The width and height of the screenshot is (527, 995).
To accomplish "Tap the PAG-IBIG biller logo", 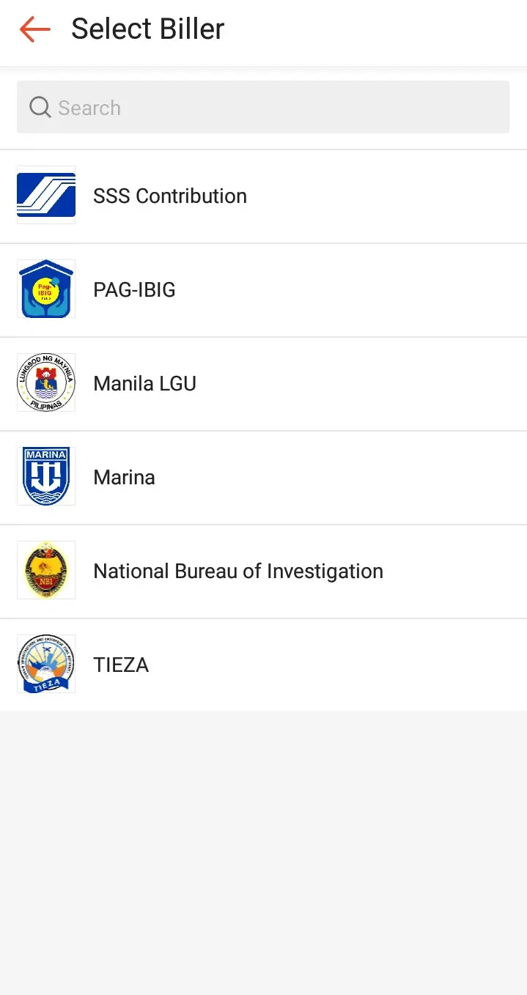I will click(45, 289).
